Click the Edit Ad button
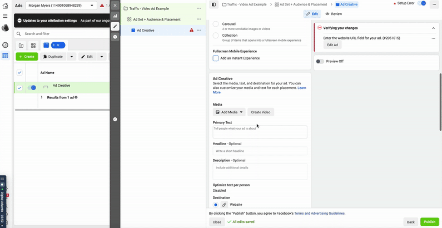Screen dimensions: 442x228 pos(332,45)
